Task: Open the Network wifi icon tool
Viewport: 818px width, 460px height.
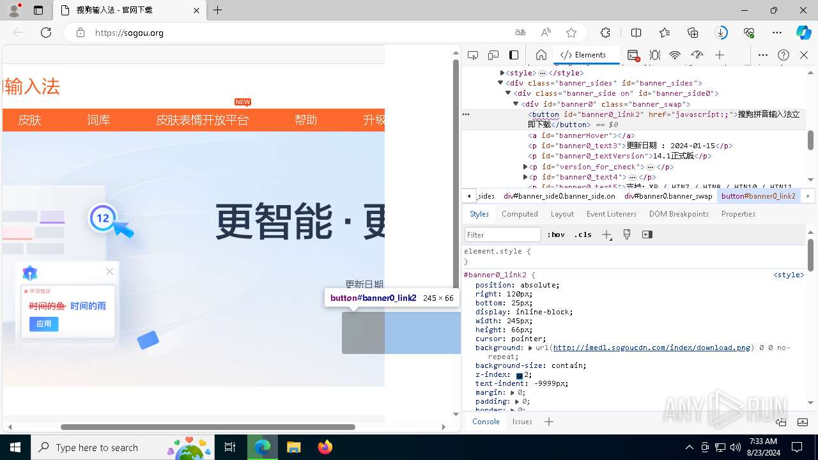Action: coord(675,55)
